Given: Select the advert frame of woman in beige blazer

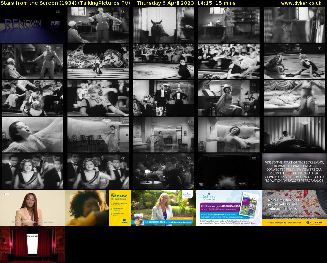Looking at the screenshot, I should tap(33, 208).
